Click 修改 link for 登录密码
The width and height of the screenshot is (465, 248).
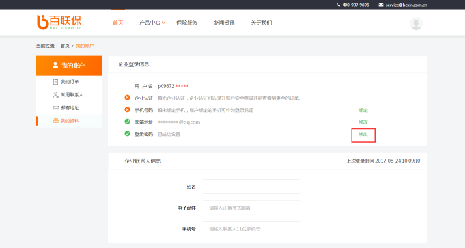(363, 134)
